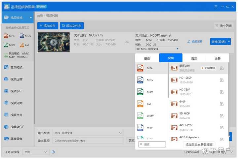
Task: Go to 首页 in the breadcrumb
Action: [x=40, y=16]
